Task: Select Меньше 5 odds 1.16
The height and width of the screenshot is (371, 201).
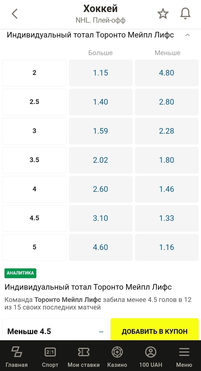Action: tap(167, 247)
